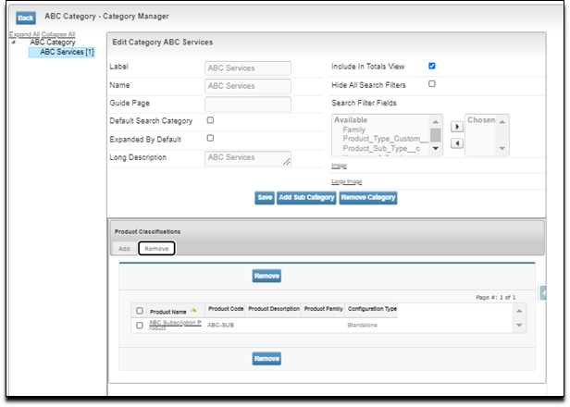Click the product table scroll-down arrow
Viewport: 570px width, 407px height.
[519, 326]
